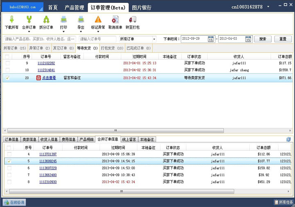The width and height of the screenshot is (295, 207).
Task: Click the 转至打包 truck icon
Action: pyautogui.click(x=133, y=19)
